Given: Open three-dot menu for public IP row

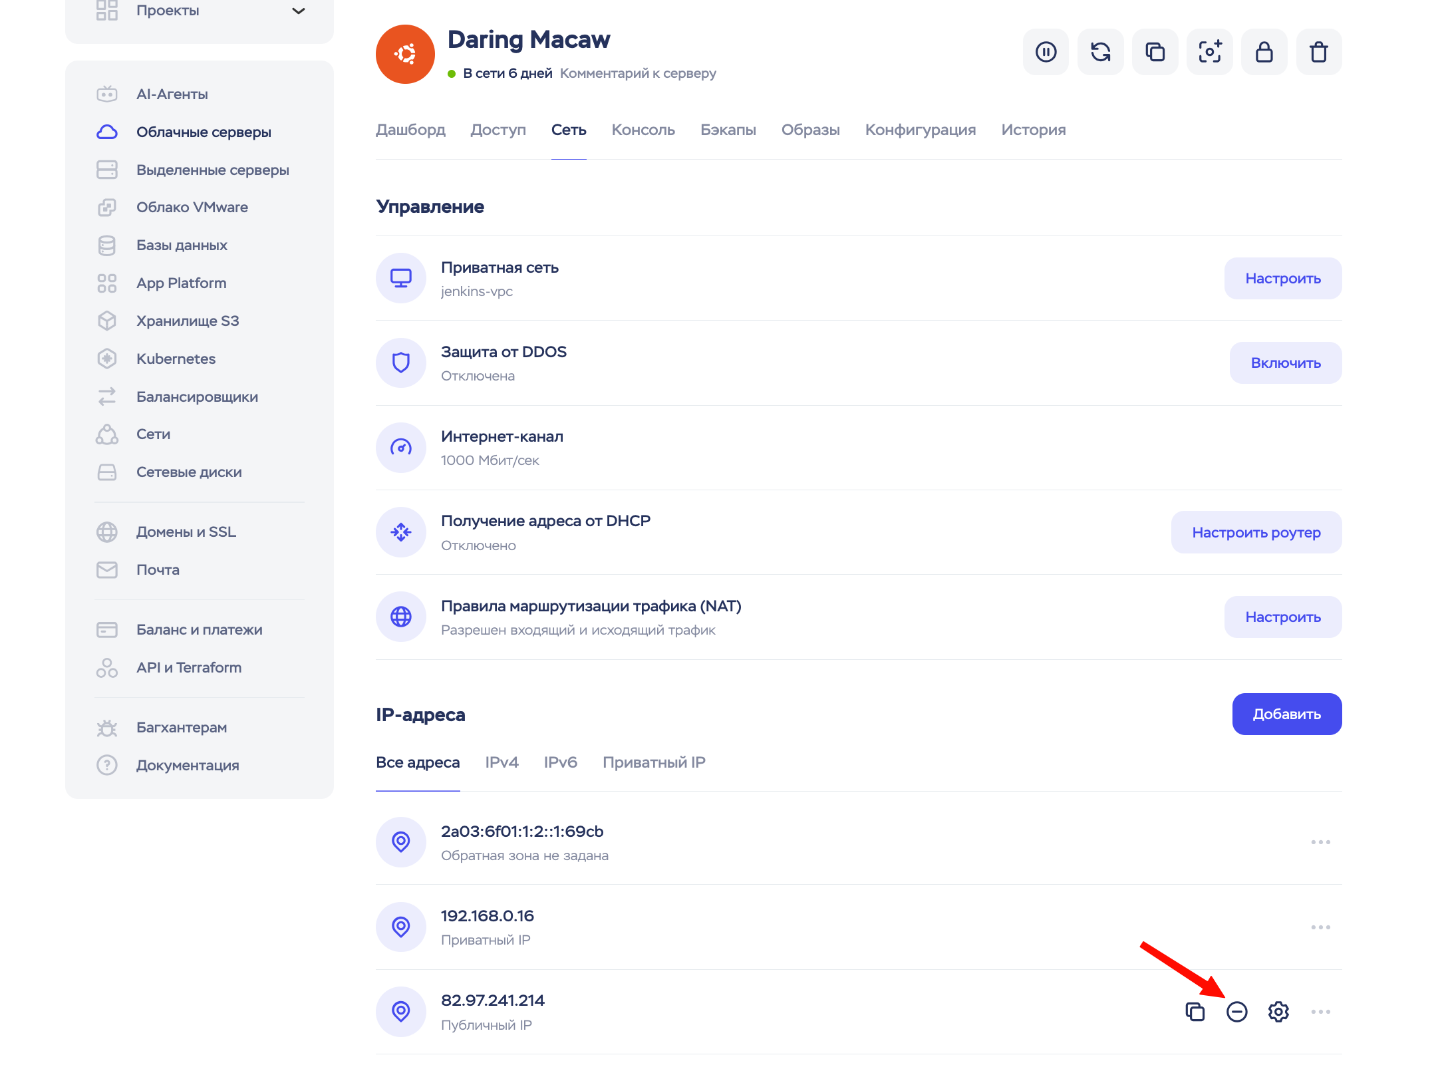Looking at the screenshot, I should [x=1320, y=1012].
